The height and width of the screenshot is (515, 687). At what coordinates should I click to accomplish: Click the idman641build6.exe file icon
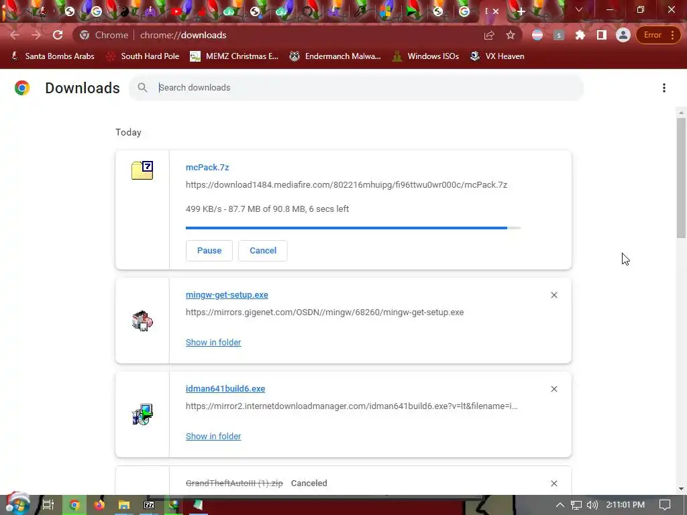pos(142,414)
